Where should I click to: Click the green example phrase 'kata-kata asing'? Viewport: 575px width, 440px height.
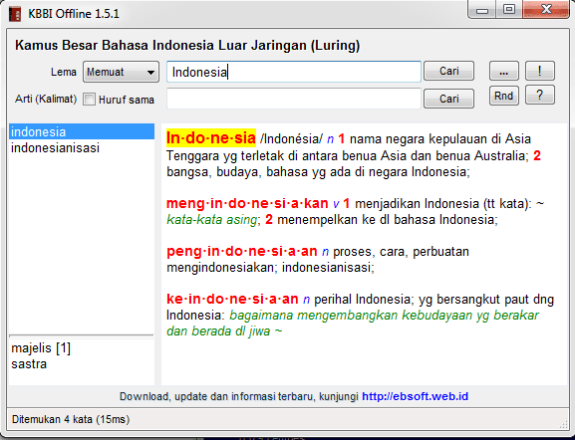pyautogui.click(x=211, y=219)
